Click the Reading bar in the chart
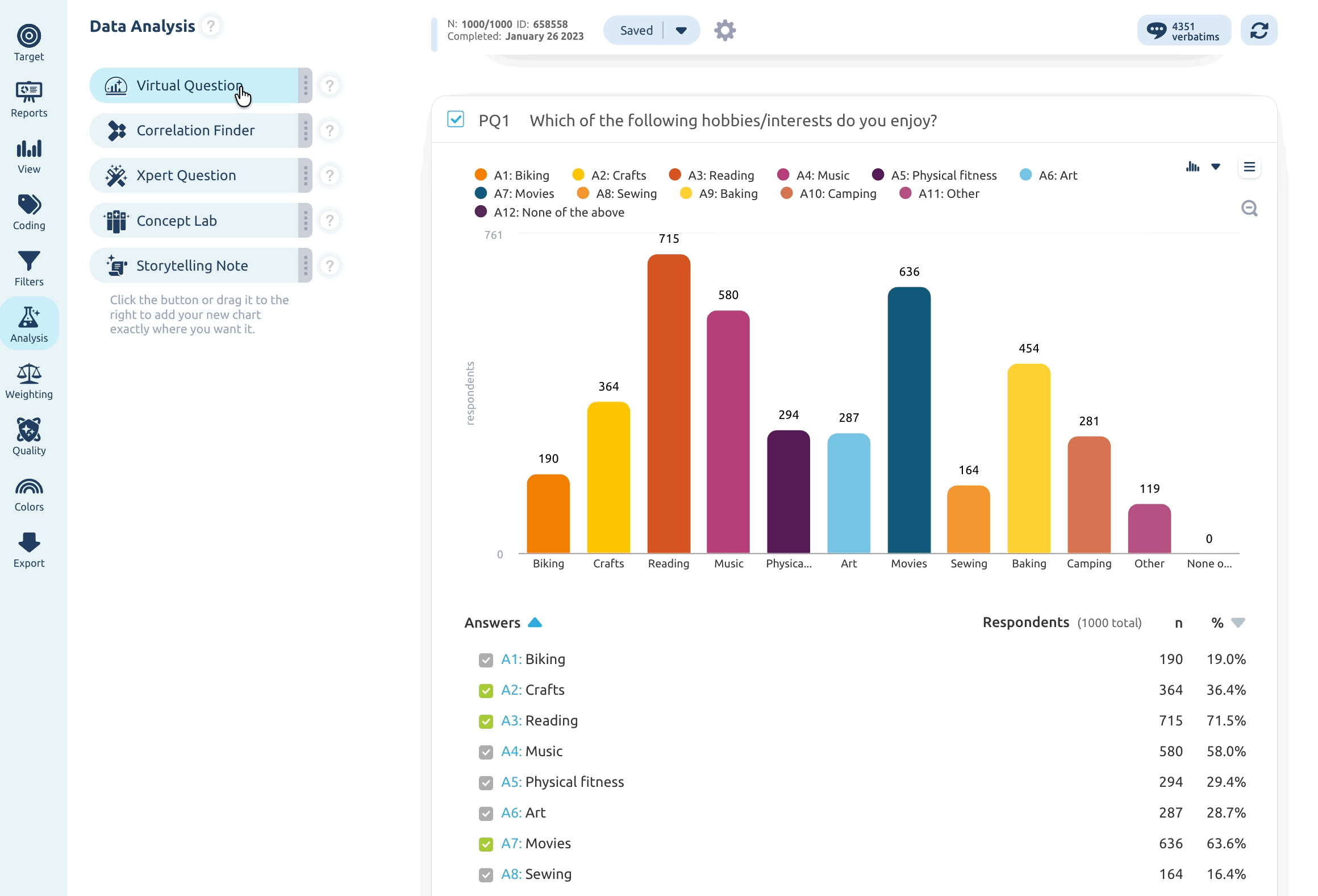Image resolution: width=1318 pixels, height=896 pixels. pos(669,404)
